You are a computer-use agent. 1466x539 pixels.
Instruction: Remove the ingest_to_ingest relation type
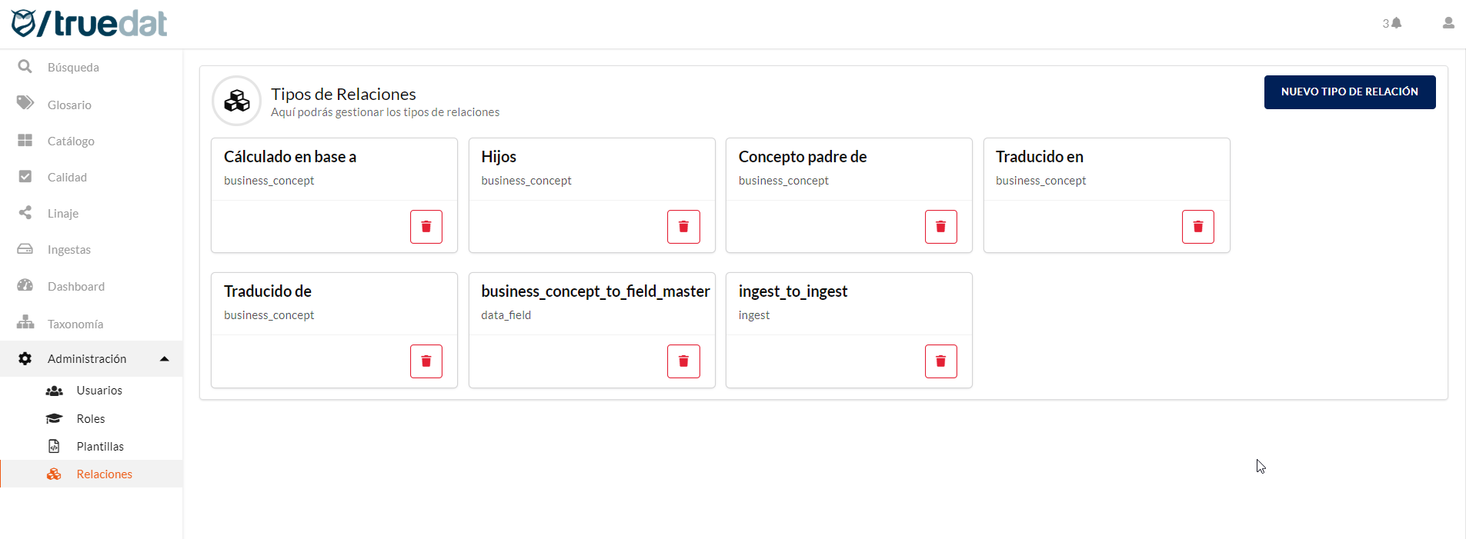pyautogui.click(x=940, y=361)
